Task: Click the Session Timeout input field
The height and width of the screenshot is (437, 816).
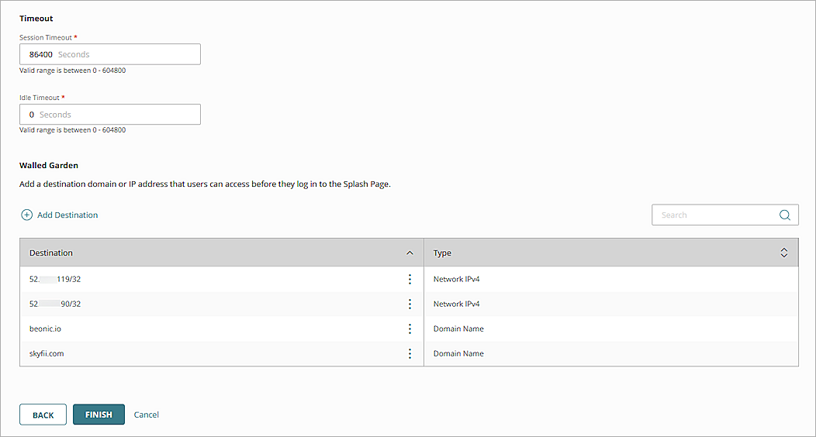Action: coord(110,54)
